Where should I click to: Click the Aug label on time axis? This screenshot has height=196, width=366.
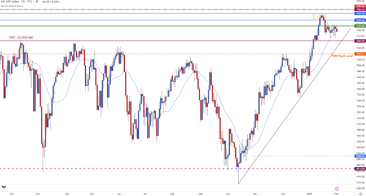click(x=172, y=194)
